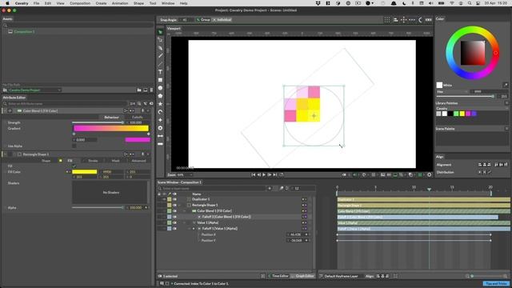Collapse Color Blend 1 [Fill Color] tree row
Screen dimensions: 512x288
click(x=185, y=211)
